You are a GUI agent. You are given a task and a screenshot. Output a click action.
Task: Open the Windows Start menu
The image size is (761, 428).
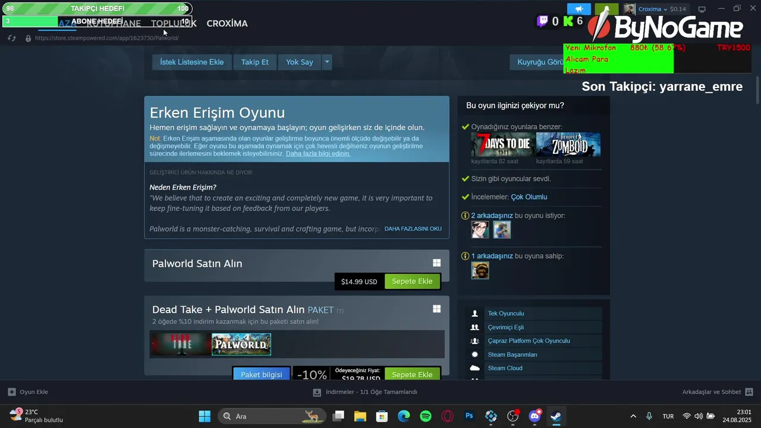pos(205,416)
